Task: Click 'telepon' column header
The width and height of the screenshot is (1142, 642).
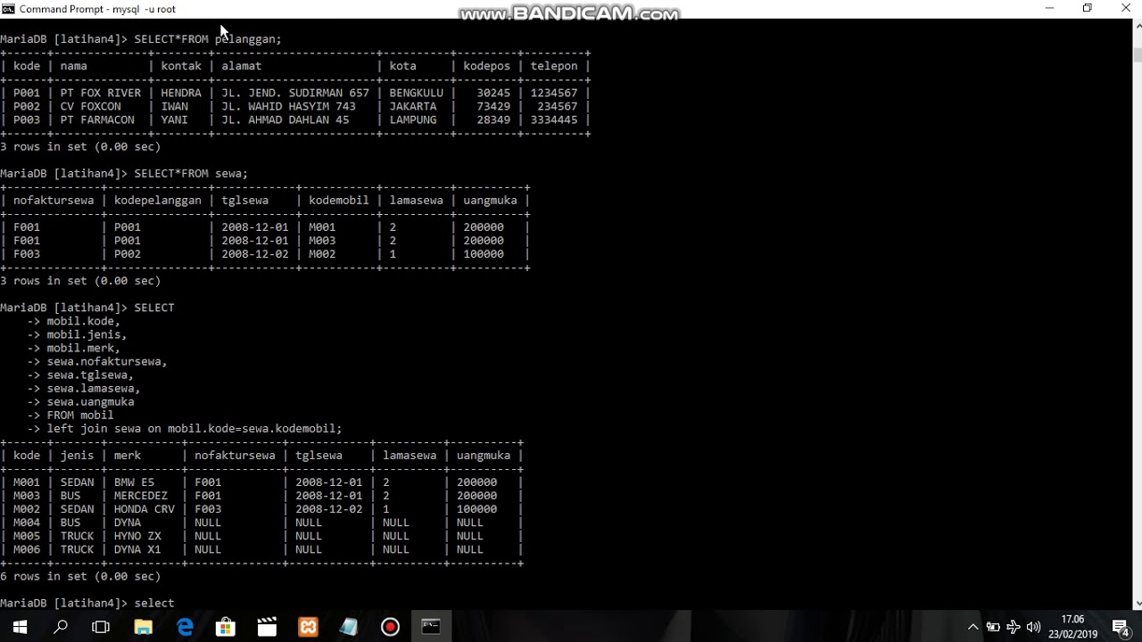Action: click(554, 66)
